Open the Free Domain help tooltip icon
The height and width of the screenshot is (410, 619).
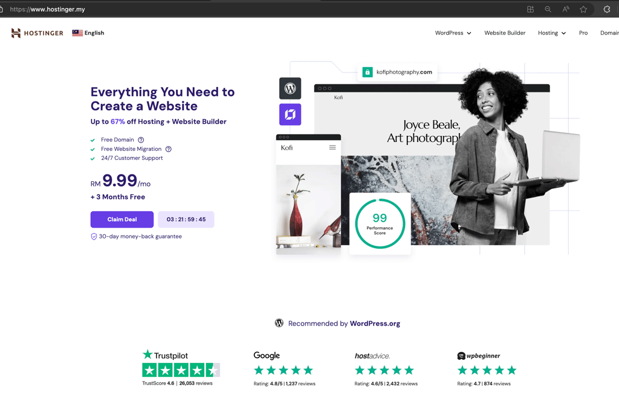141,140
